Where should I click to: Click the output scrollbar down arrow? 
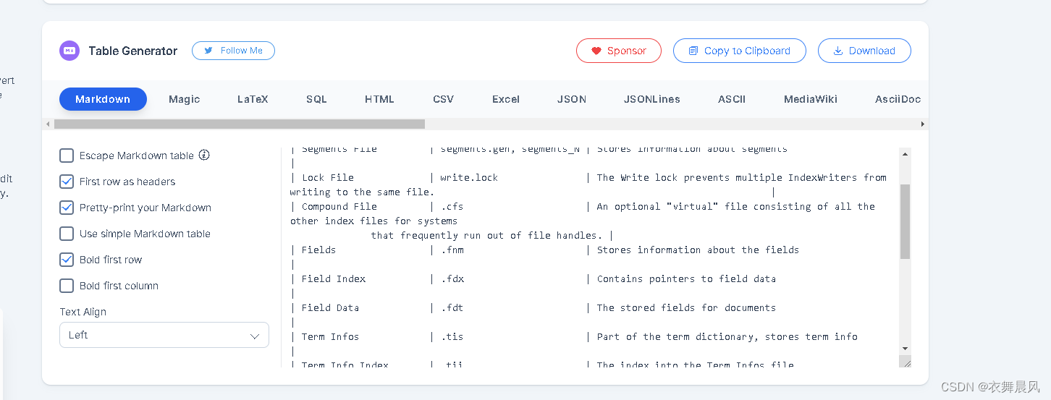pyautogui.click(x=905, y=349)
